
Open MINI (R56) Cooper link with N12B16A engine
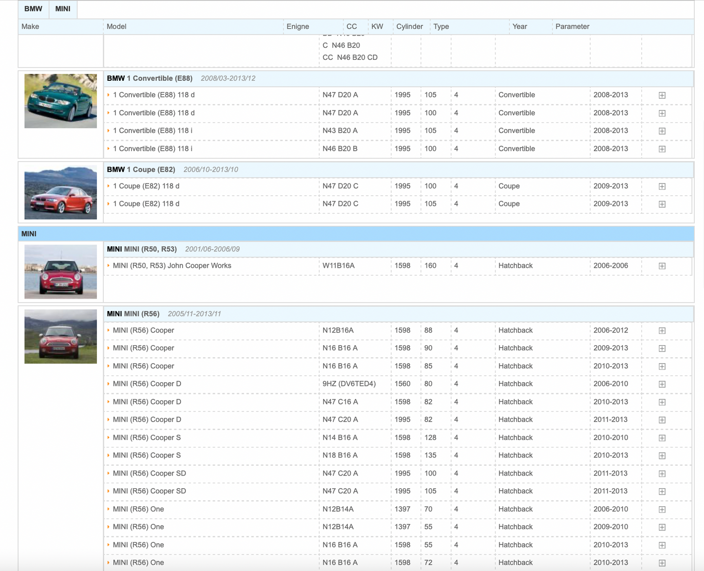(143, 331)
